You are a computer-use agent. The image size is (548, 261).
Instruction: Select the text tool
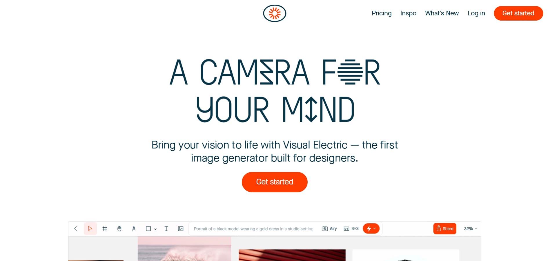166,229
